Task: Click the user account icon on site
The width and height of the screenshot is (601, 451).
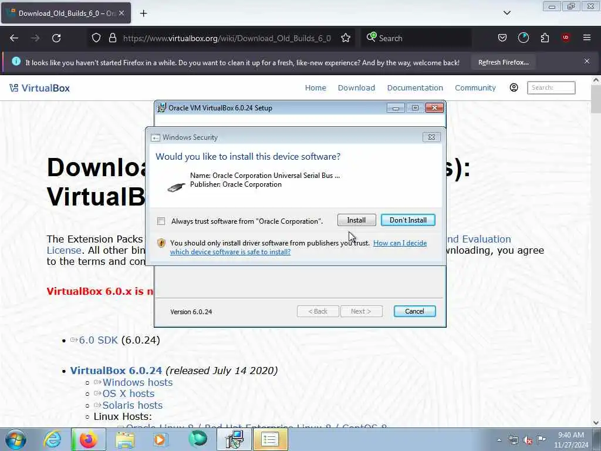Action: pos(514,87)
